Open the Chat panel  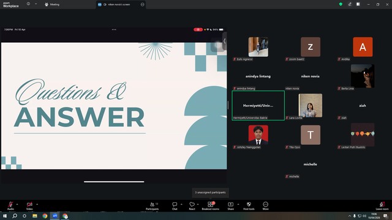point(175,206)
